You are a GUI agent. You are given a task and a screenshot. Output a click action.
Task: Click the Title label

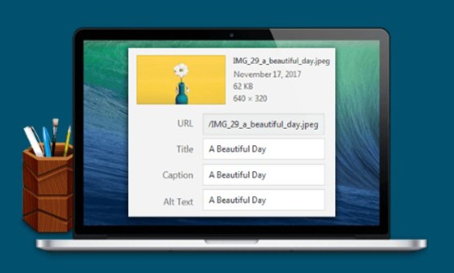click(185, 149)
